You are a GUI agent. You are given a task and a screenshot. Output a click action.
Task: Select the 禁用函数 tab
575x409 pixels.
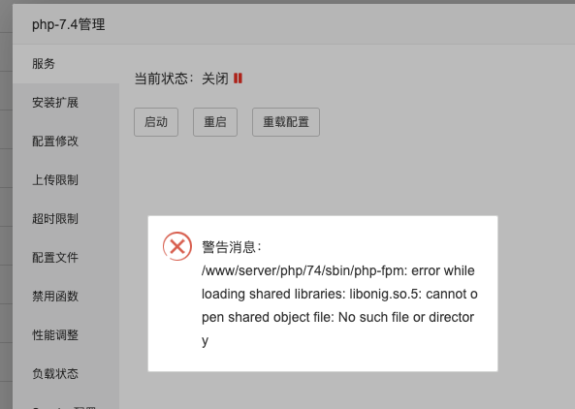(66, 297)
